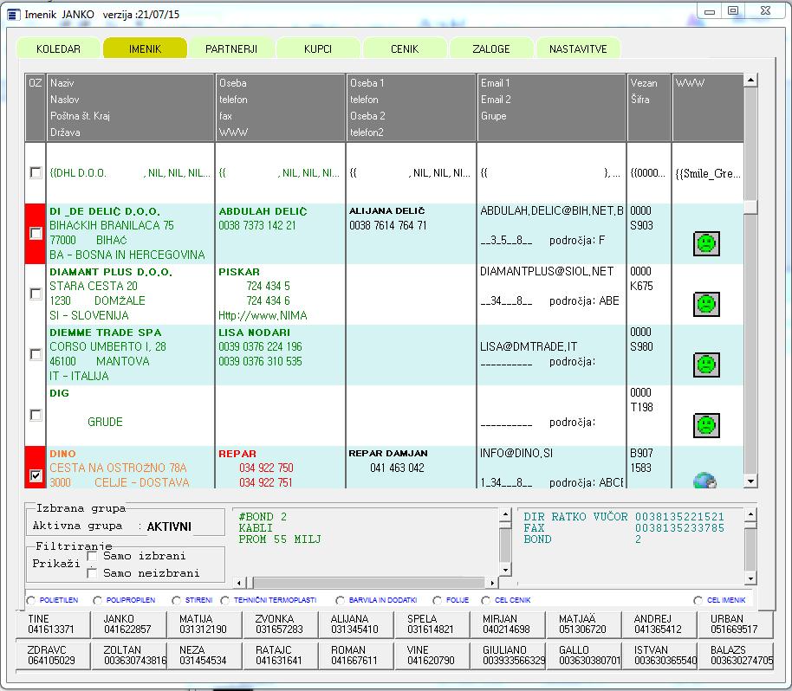The width and height of the screenshot is (792, 691).
Task: Switch to the CENIK tab
Action: (405, 49)
